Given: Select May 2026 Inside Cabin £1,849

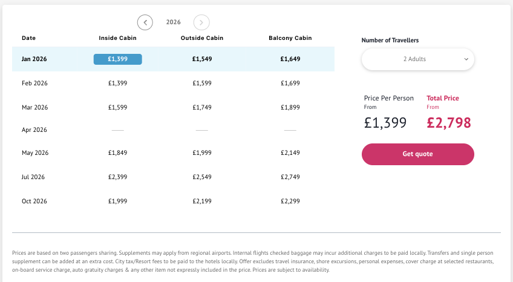Looking at the screenshot, I should 117,153.
